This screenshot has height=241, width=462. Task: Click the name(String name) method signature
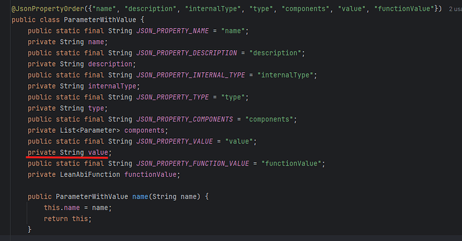click(x=166, y=197)
